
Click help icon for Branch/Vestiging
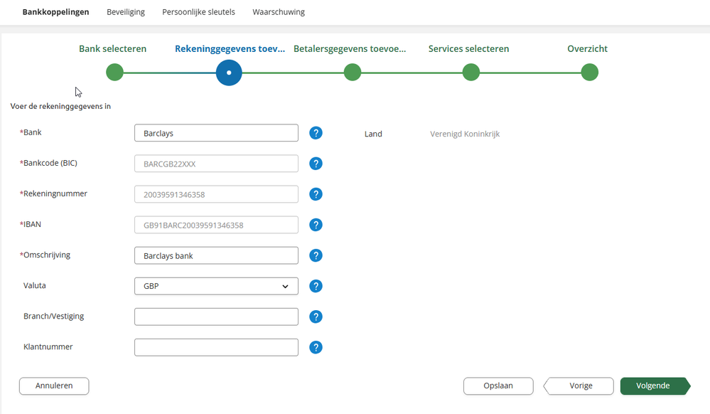(x=316, y=317)
